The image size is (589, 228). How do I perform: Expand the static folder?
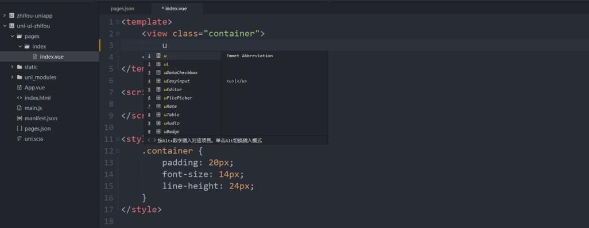coord(12,67)
